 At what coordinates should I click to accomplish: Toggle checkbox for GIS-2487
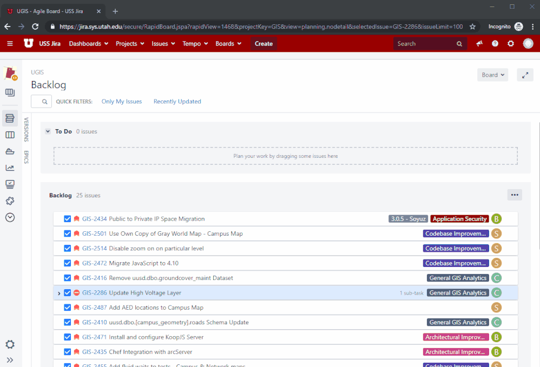(x=68, y=308)
